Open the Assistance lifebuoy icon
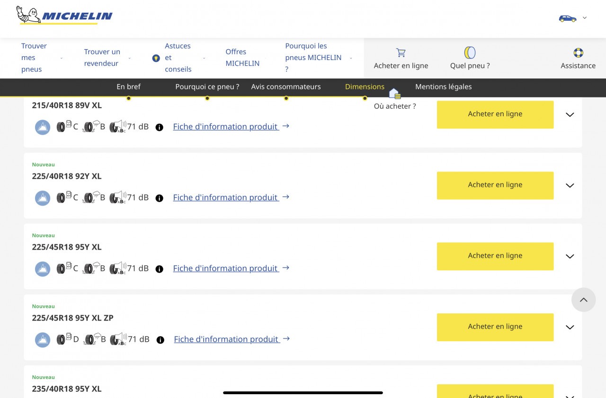Image resolution: width=606 pixels, height=398 pixels. 578,52
